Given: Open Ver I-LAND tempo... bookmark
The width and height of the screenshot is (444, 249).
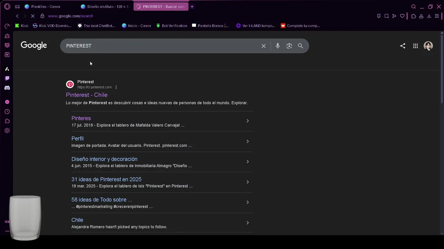Looking at the screenshot, I should click(256, 26).
